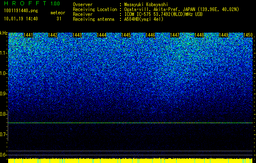This screenshot has height=163, width=256.
Task: Select ICOM IC-575 53.7492 MHz USB text
Action: 164,14
